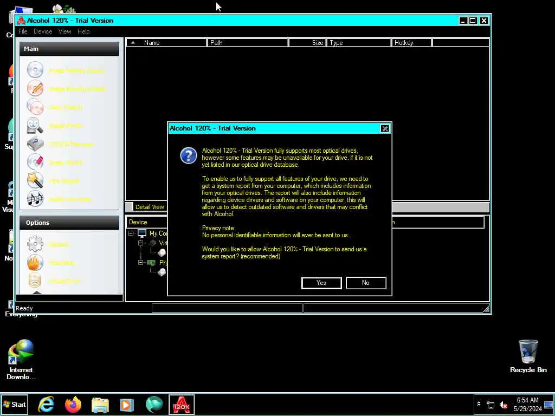Collapse the My Computer tree node
This screenshot has width=555, height=416.
pos(131,233)
